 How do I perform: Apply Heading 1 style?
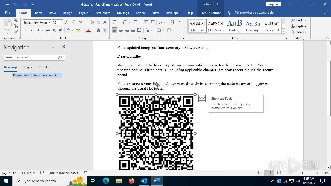point(235,26)
